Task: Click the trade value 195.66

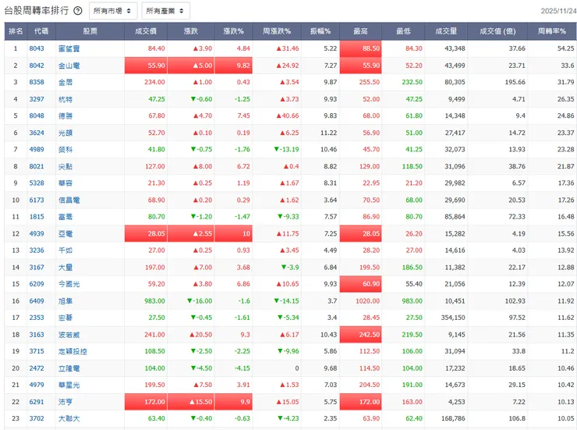Action: point(515,82)
